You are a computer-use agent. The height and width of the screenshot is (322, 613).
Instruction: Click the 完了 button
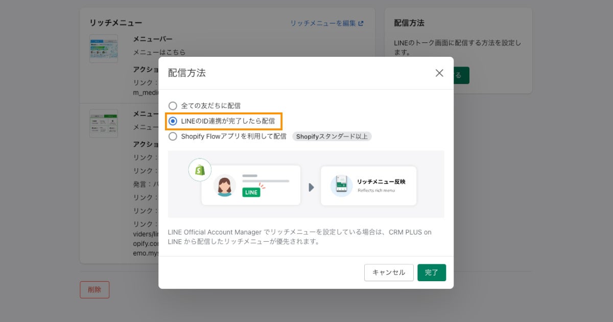pos(432,272)
